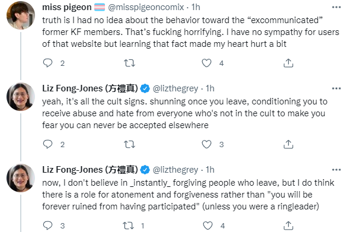Open the @misspigeoncomix handle link
Image resolution: width=351 pixels, height=232 pixels.
coord(146,7)
